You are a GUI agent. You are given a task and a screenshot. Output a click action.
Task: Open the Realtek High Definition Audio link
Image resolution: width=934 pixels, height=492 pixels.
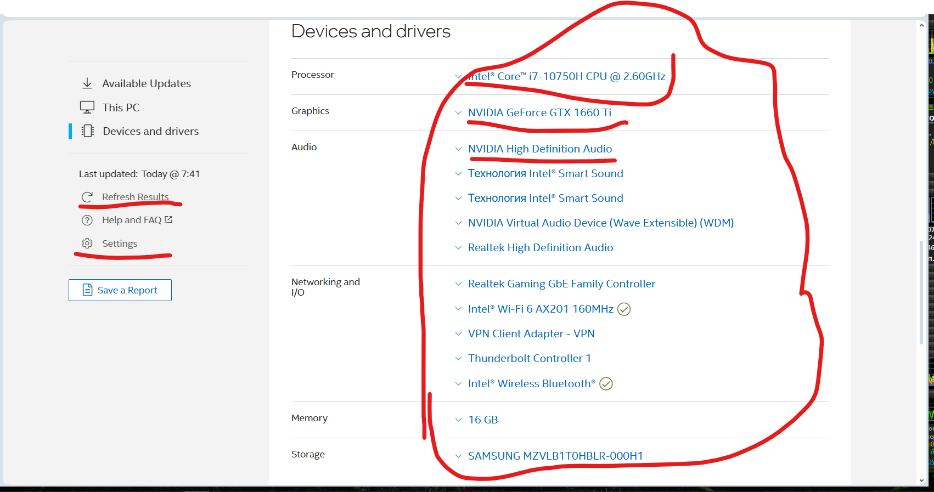tap(541, 247)
